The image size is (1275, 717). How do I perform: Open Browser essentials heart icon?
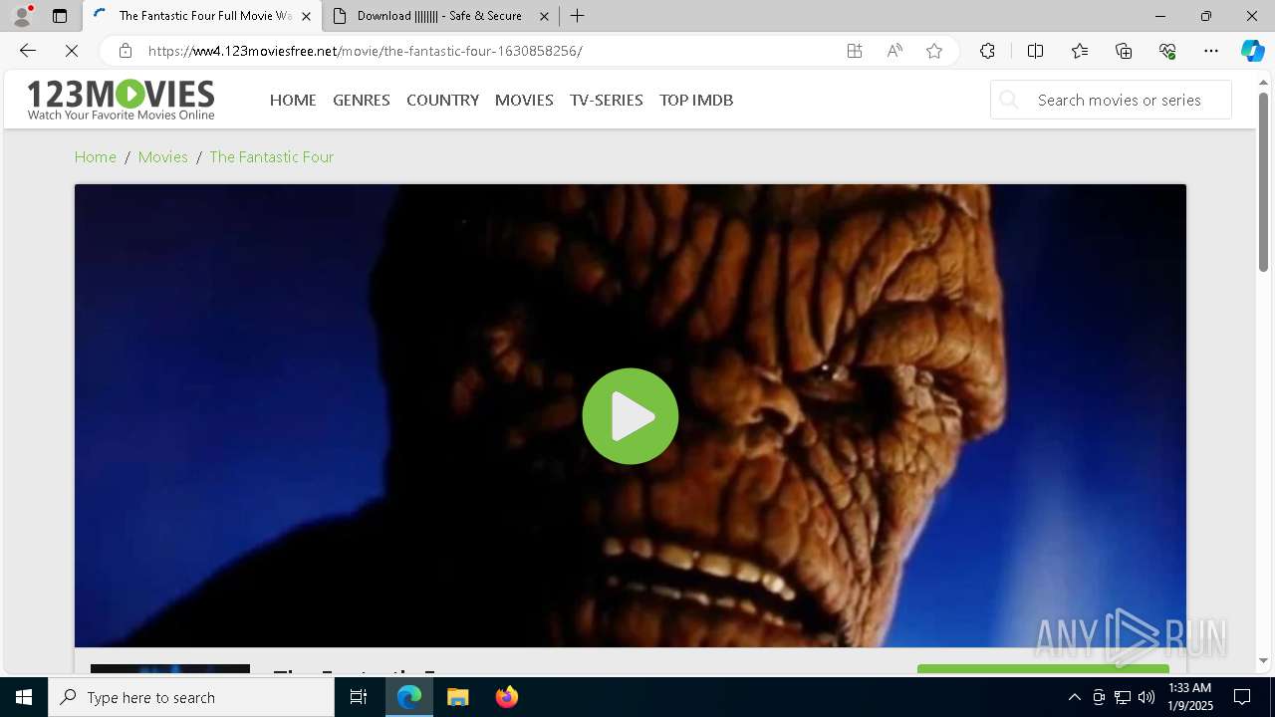(x=1167, y=51)
